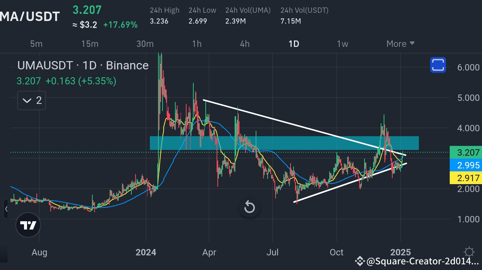Viewport: 482px width, 270px height.
Task: Select the TradingView logo watermark
Action: click(28, 225)
